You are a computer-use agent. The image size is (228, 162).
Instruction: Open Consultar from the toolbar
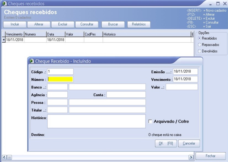click(87, 24)
